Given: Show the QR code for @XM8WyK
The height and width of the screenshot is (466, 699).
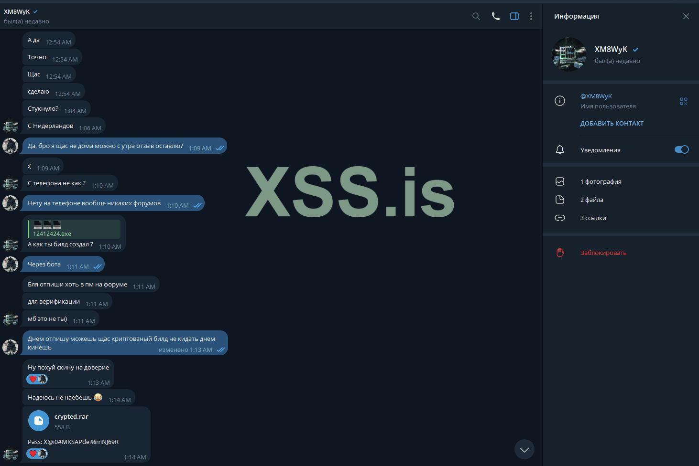Looking at the screenshot, I should (684, 101).
